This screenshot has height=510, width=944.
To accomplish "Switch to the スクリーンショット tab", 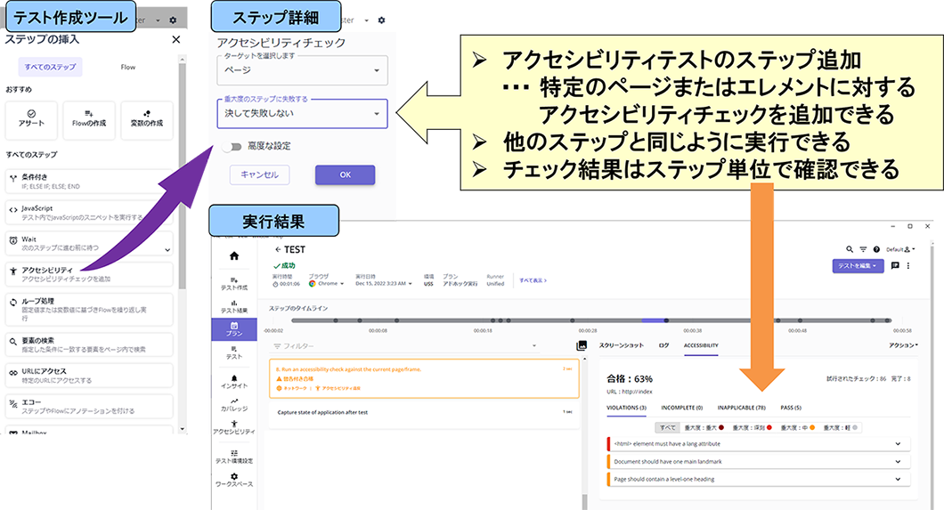I will (x=622, y=344).
